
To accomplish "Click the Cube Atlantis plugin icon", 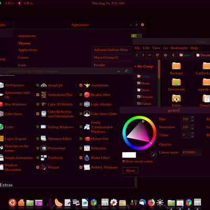I will coord(87,104).
